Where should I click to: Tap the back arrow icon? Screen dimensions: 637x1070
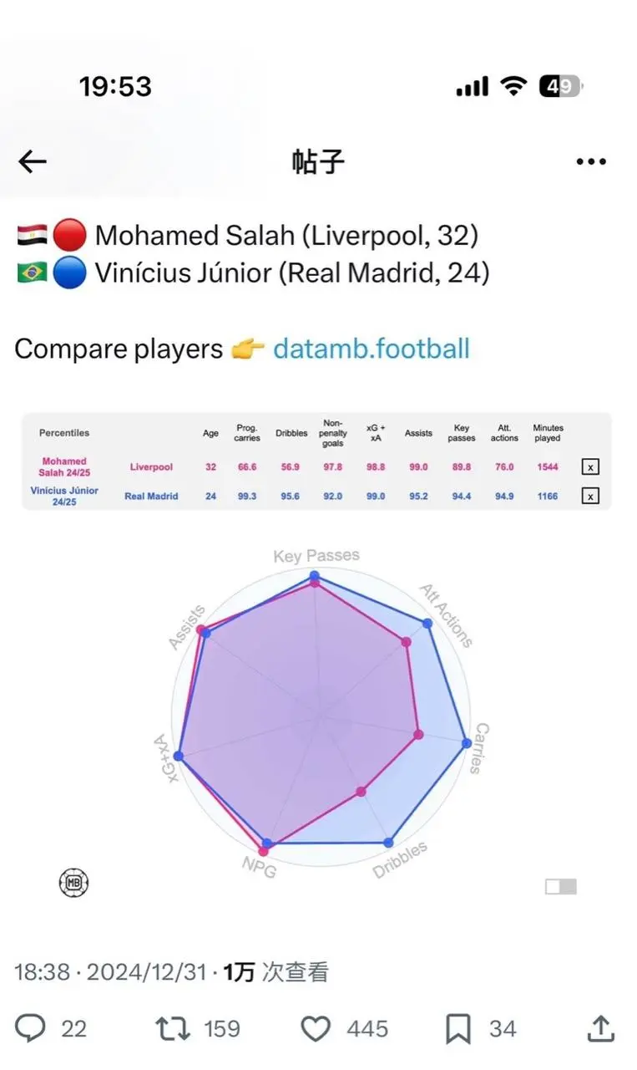33,161
